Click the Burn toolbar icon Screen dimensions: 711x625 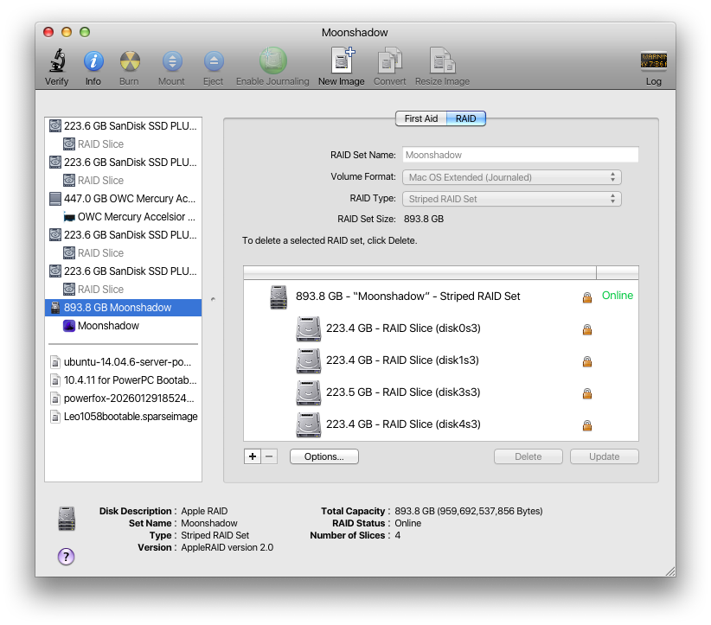point(129,62)
